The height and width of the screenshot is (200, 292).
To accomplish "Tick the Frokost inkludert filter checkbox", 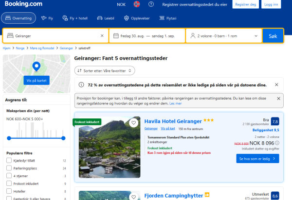I will 9,183.
